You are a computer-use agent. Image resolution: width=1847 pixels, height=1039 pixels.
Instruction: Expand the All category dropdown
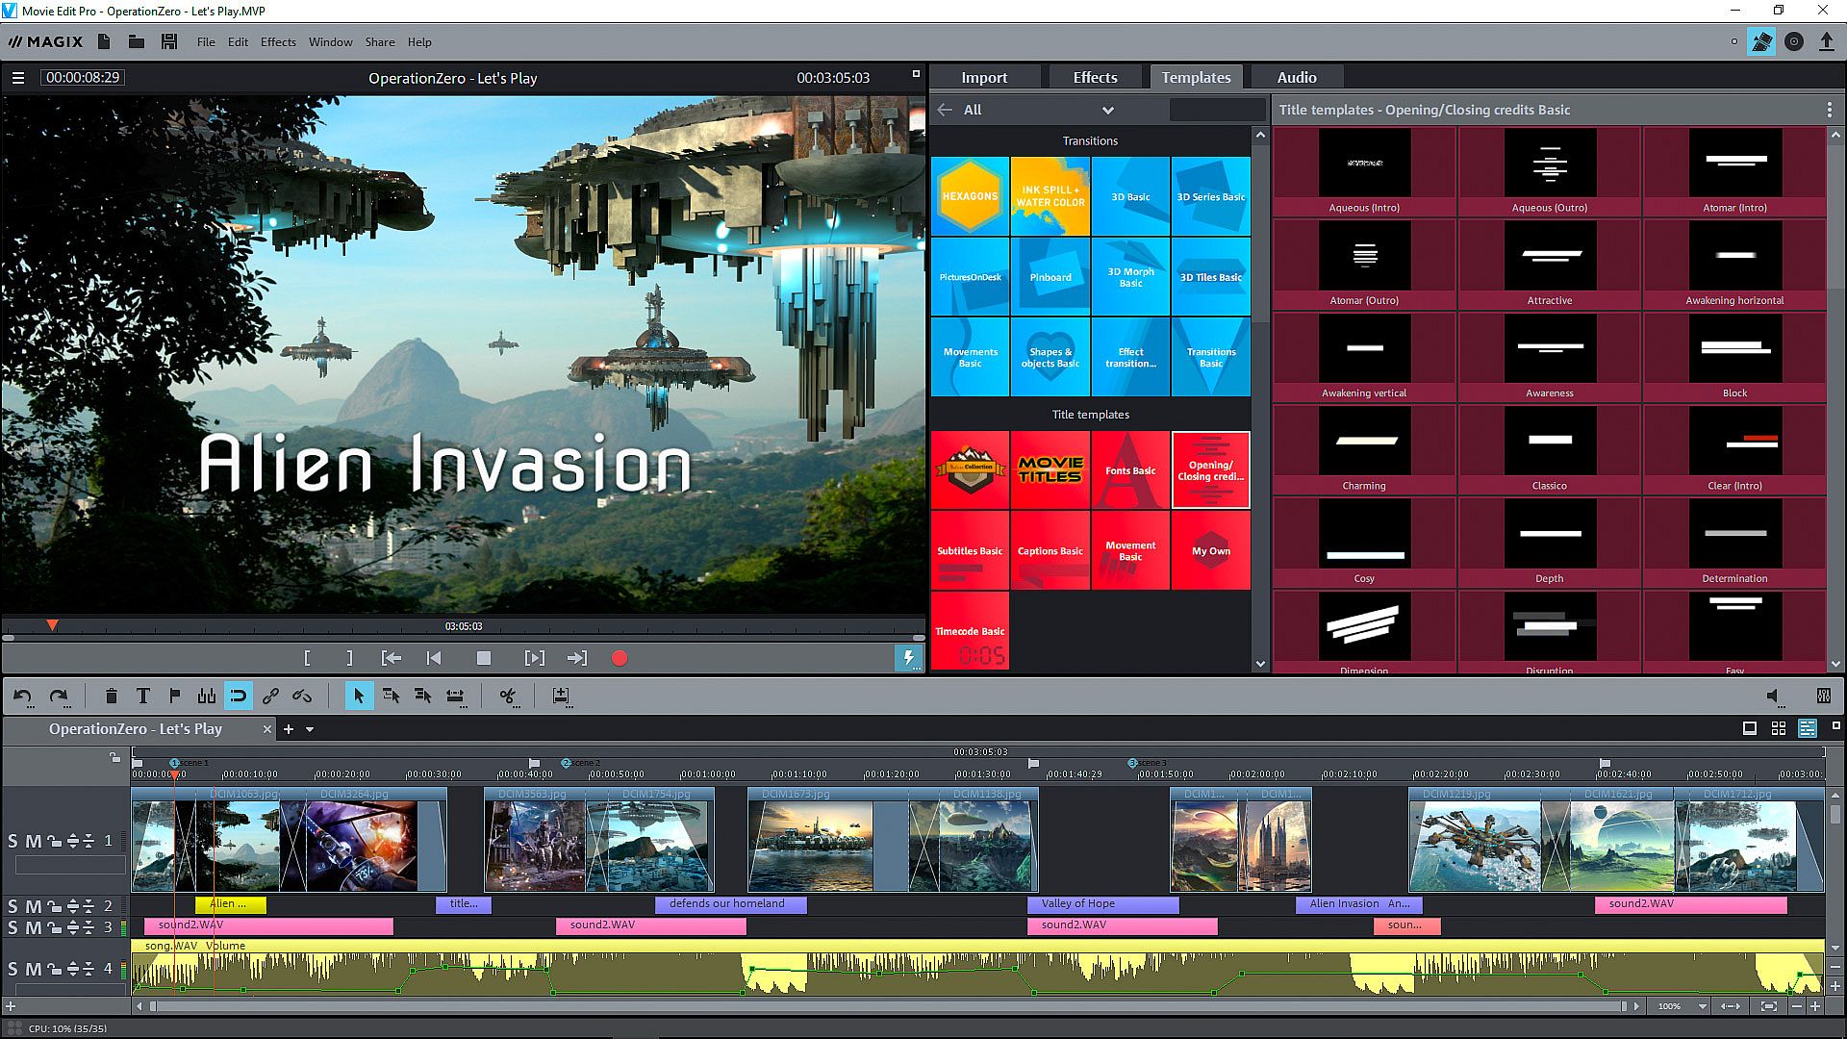click(1107, 110)
